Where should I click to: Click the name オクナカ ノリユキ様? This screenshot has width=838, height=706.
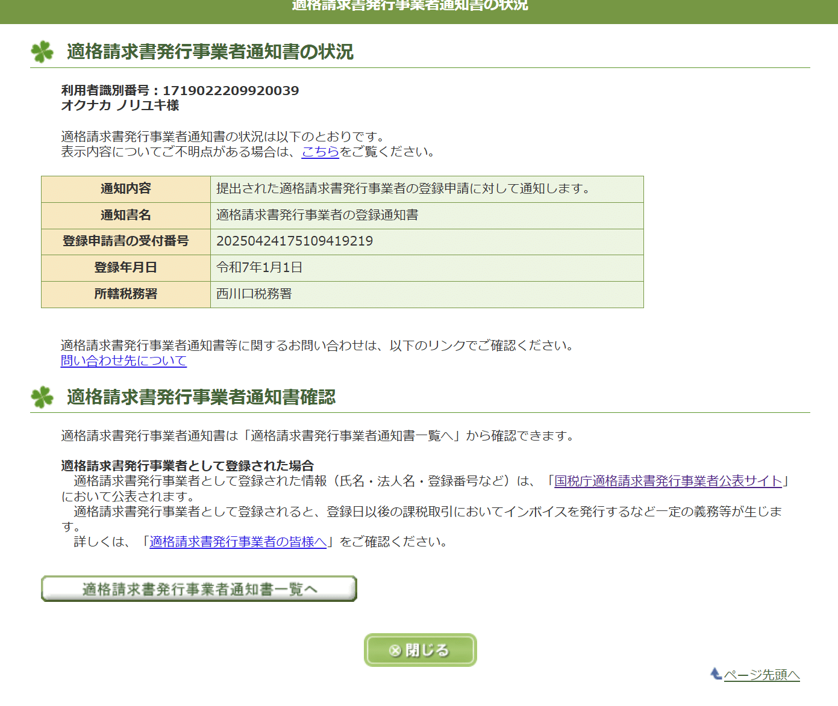coord(120,105)
